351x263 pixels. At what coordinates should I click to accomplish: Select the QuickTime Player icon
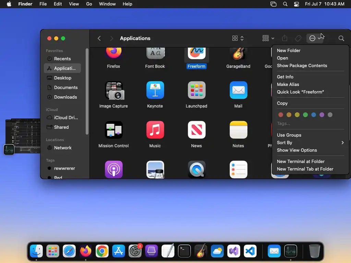(196, 169)
